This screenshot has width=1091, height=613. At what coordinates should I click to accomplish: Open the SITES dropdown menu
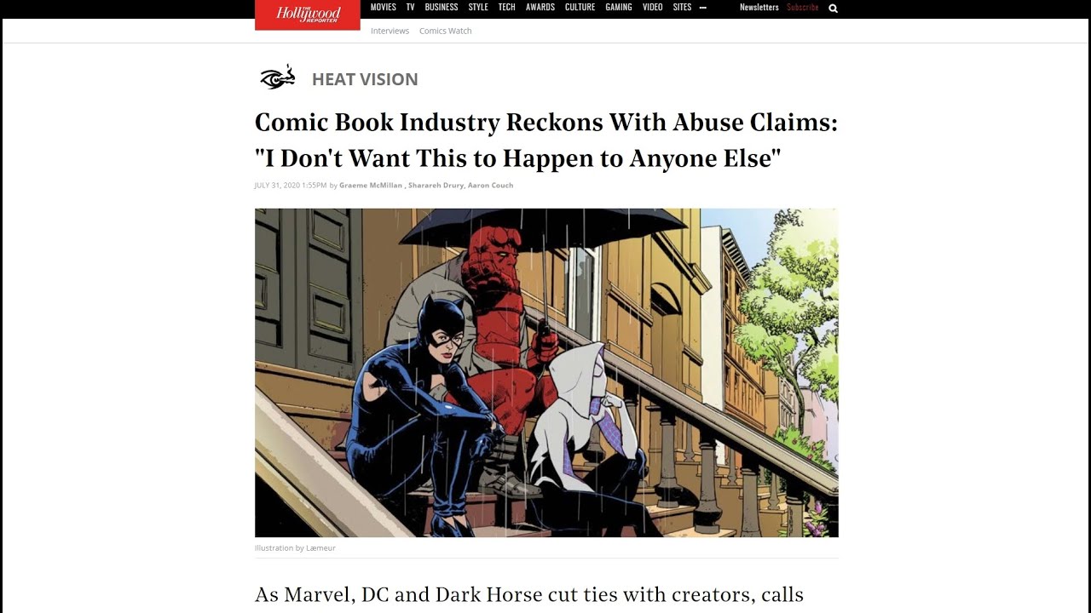click(x=682, y=7)
